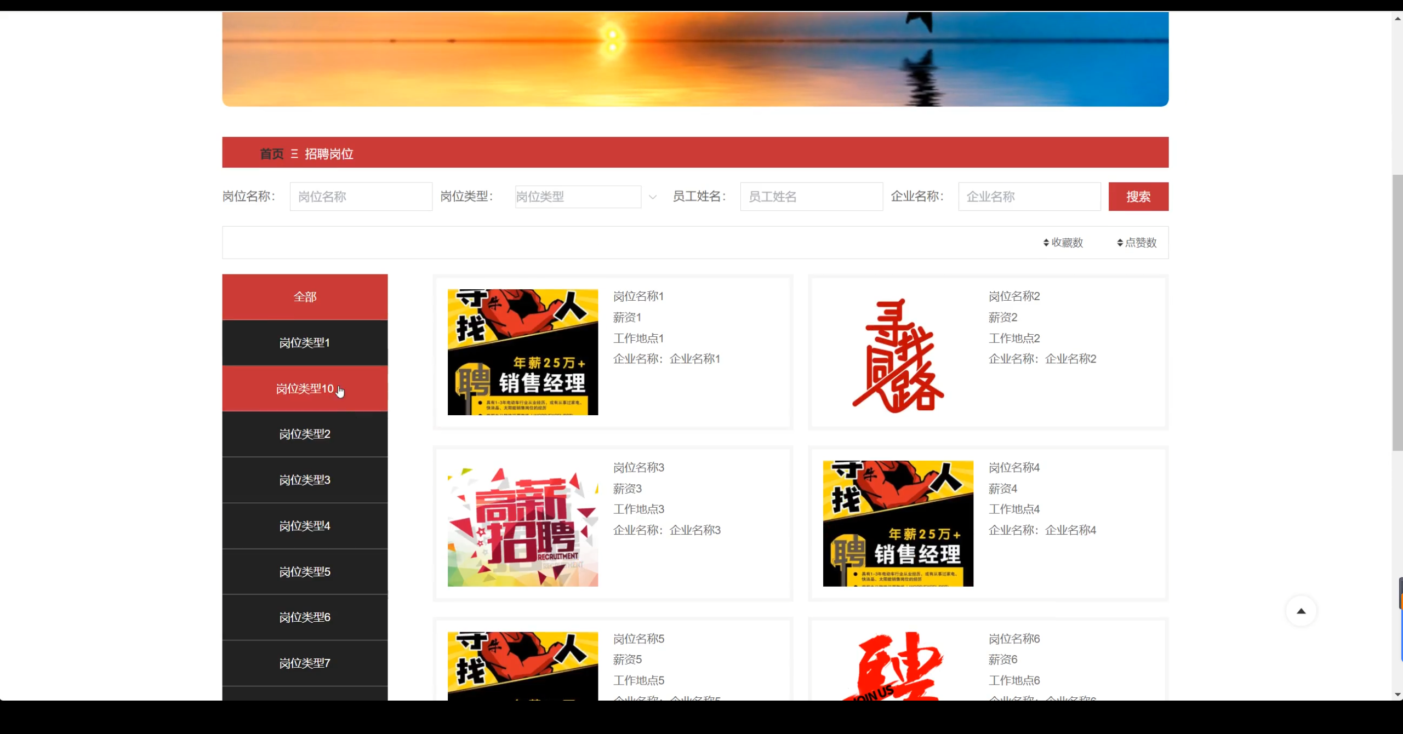Open 岗位名称1 sales manager thumbnail
This screenshot has height=734, width=1403.
point(522,352)
